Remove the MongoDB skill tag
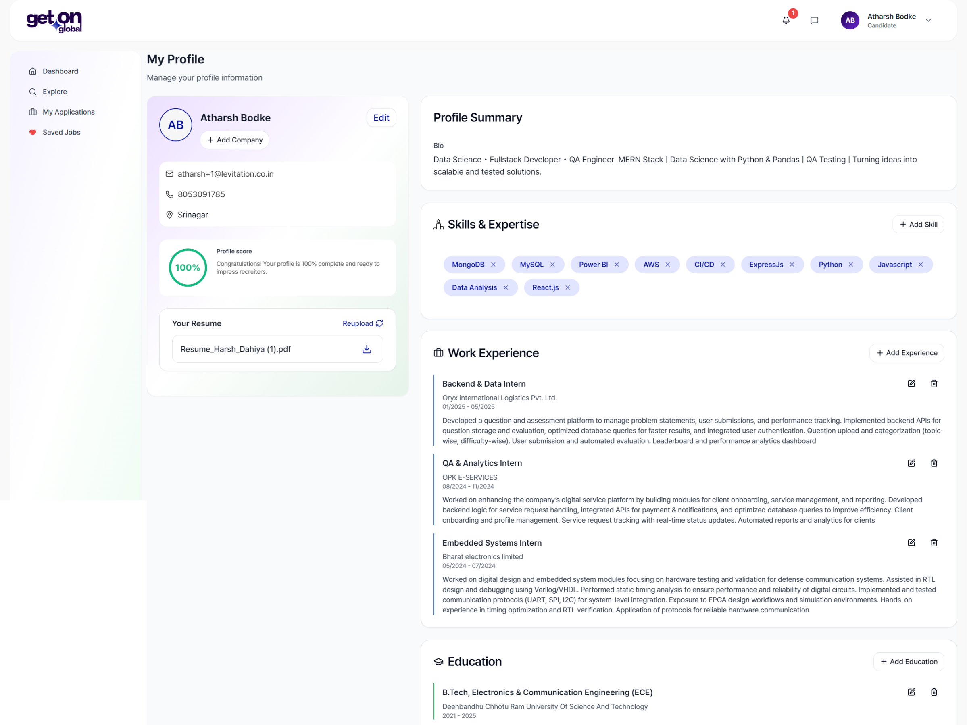 tap(493, 265)
